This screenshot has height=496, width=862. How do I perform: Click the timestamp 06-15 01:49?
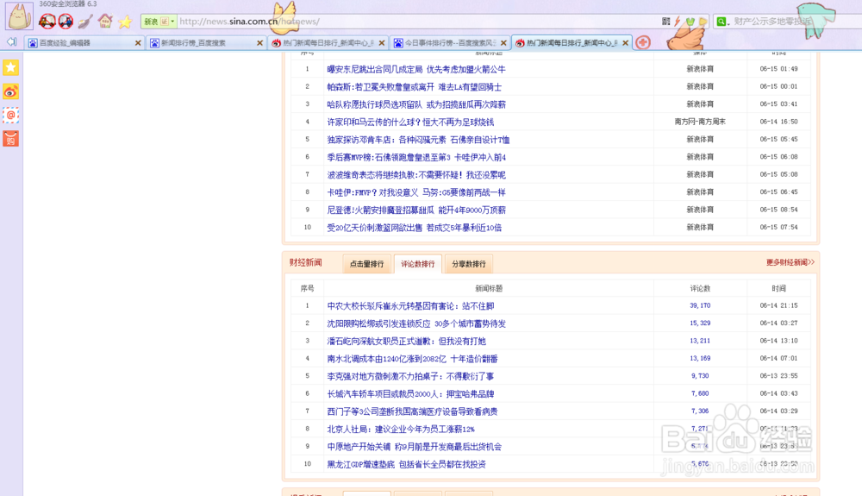click(x=778, y=69)
